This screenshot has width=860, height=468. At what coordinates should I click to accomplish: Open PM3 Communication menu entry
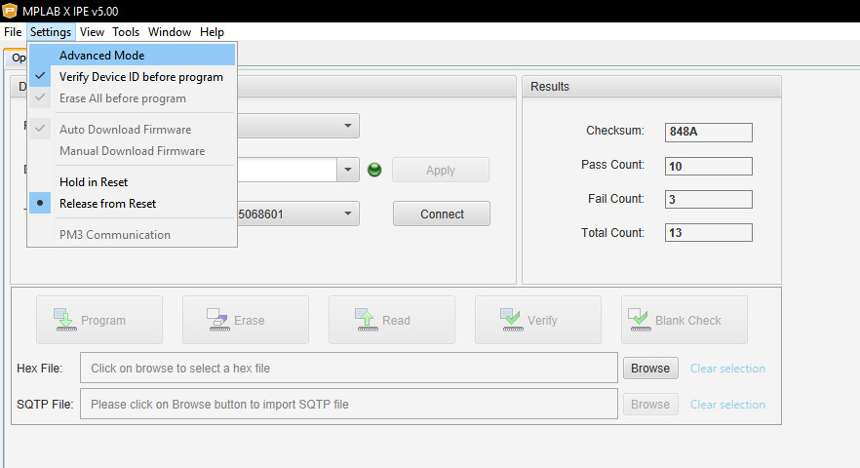[x=133, y=235]
